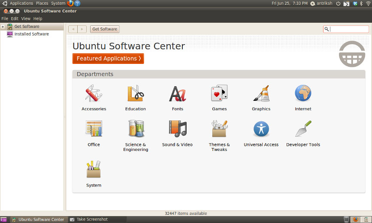Click the Firefox launcher in top panel
Image resolution: width=372 pixels, height=223 pixels.
click(70, 3)
